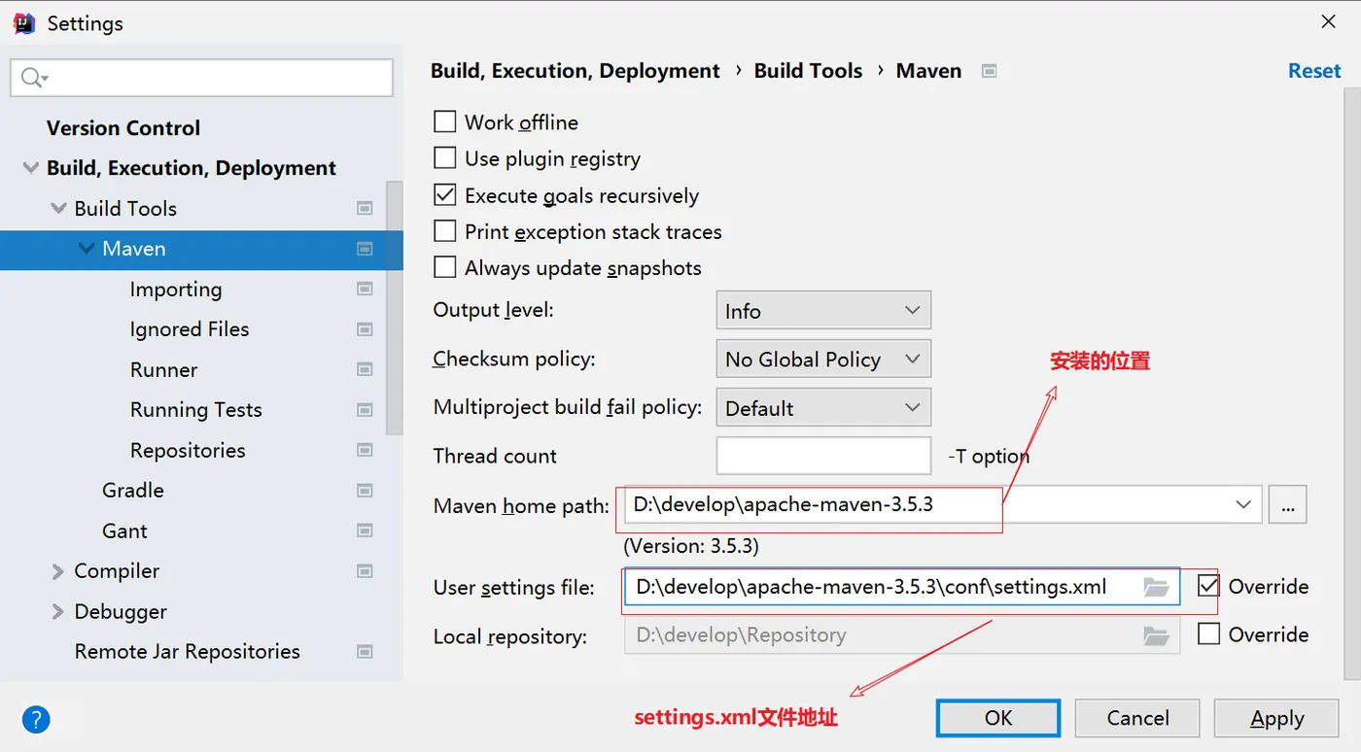Click project-level icon on Repositories row
This screenshot has width=1361, height=752.
pos(365,450)
